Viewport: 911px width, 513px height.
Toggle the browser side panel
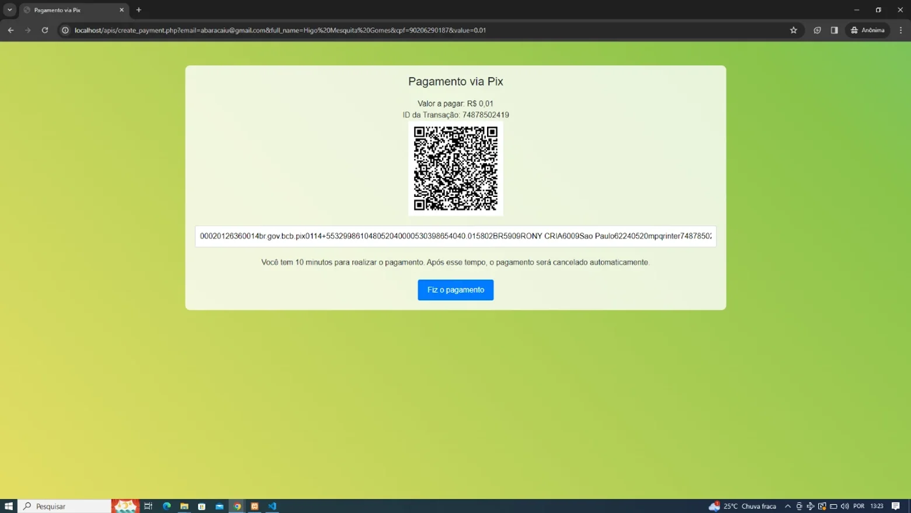[x=834, y=30]
